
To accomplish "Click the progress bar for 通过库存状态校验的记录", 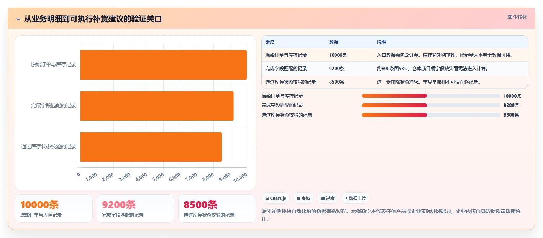I will (431, 115).
